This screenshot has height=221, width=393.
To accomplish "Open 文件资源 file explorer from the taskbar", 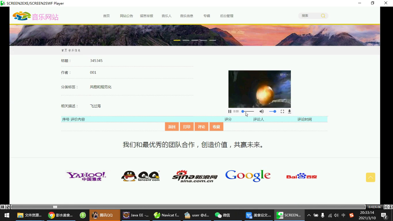I will click(30, 215).
